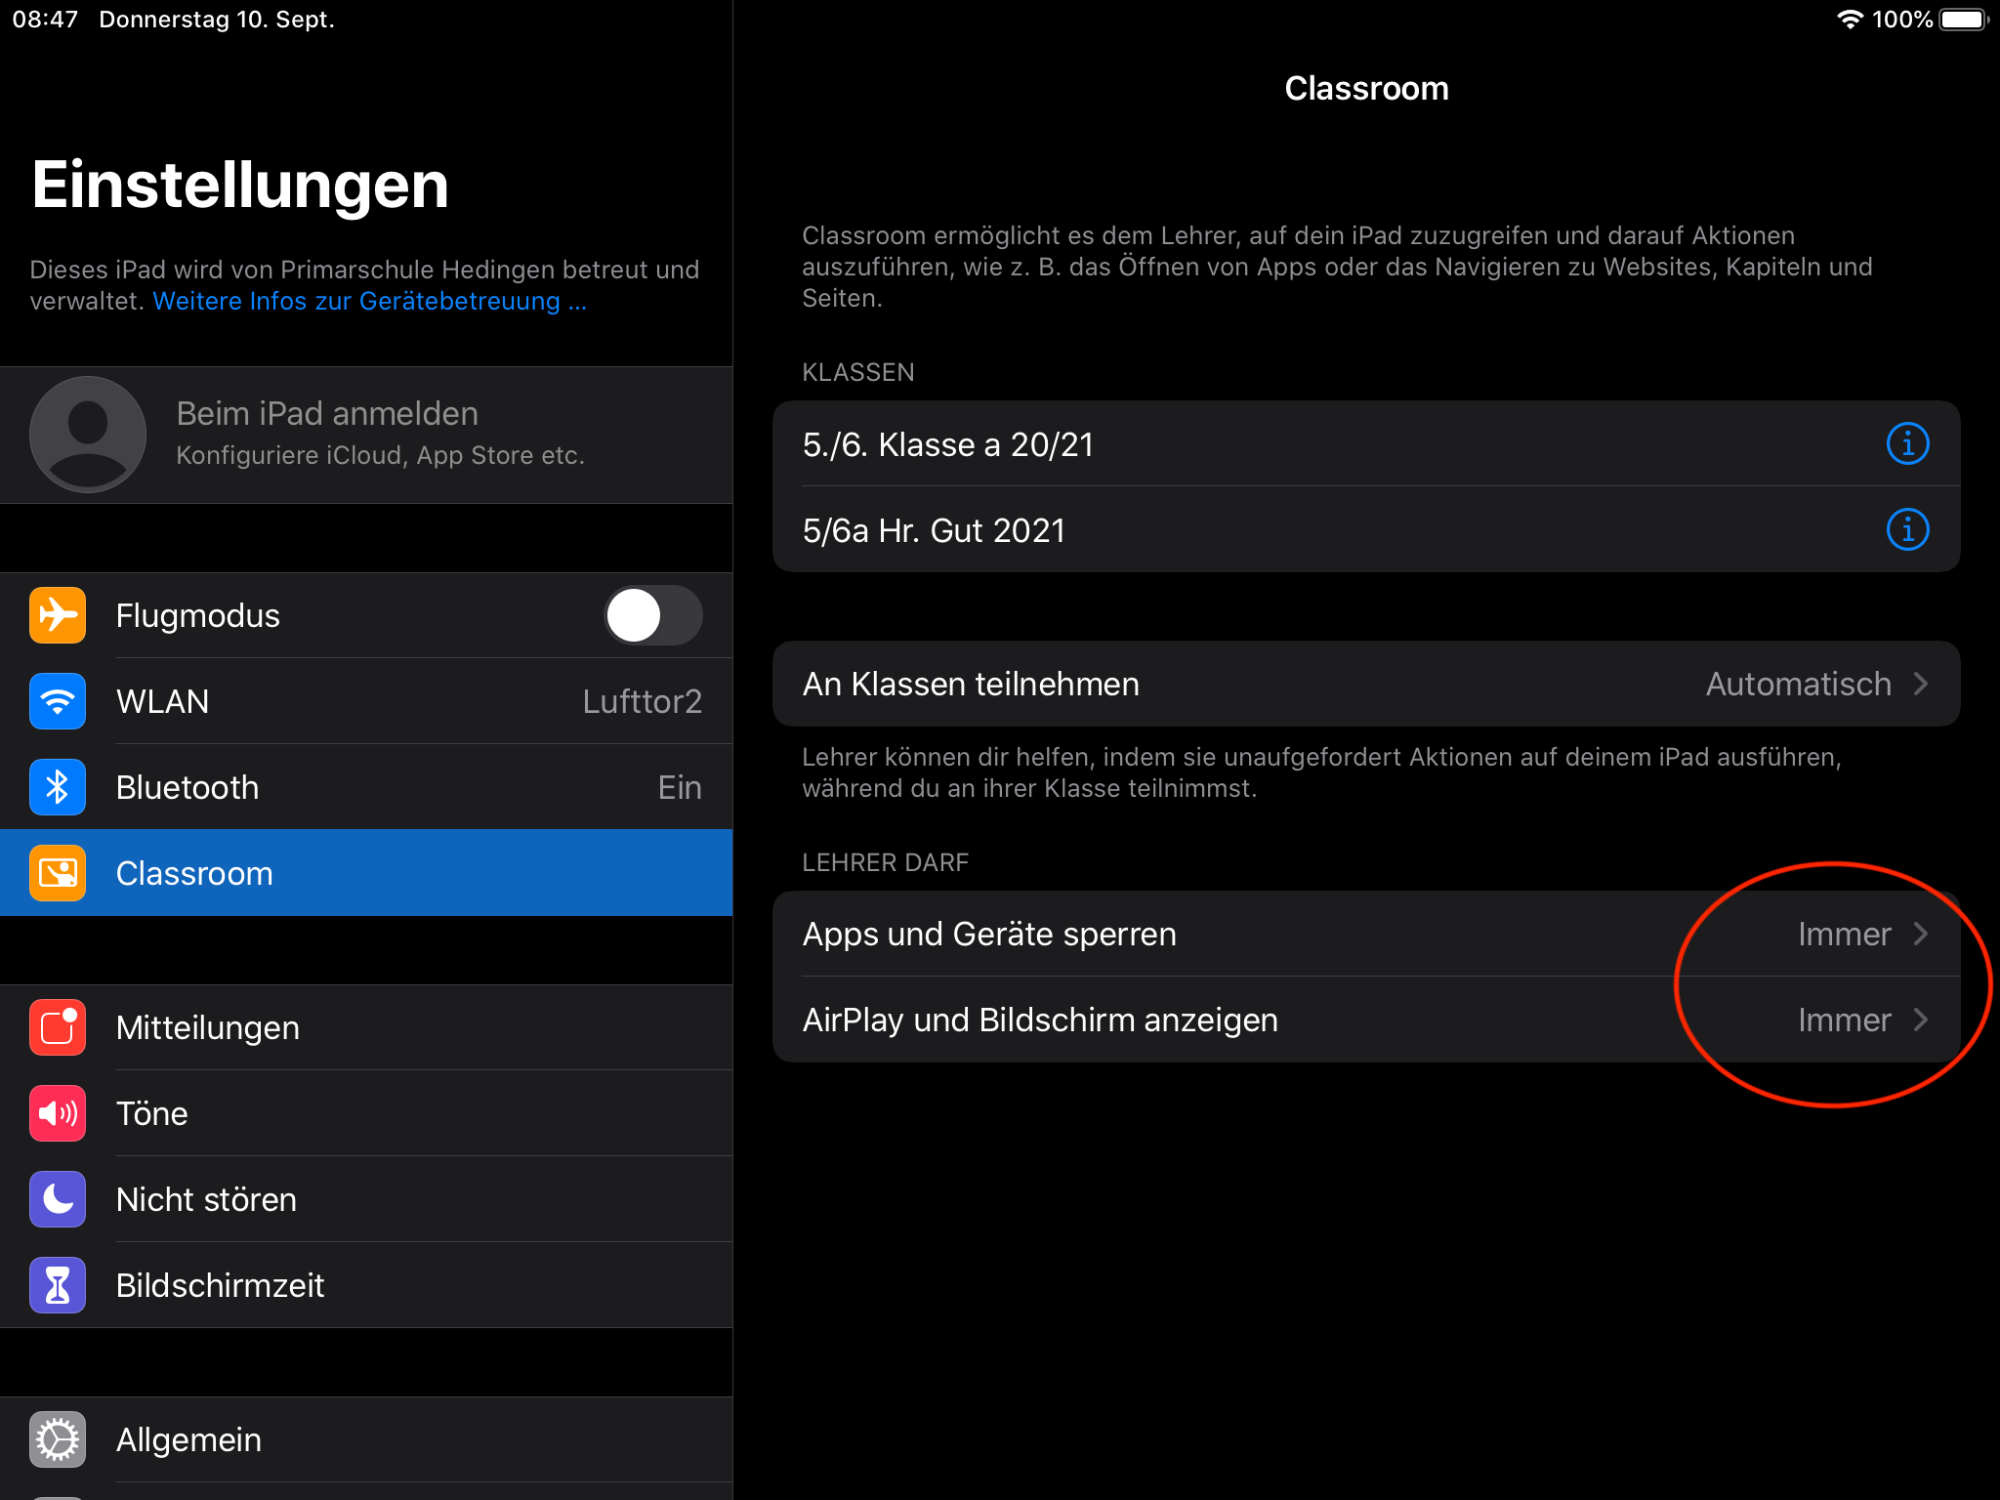The image size is (2000, 1500).
Task: Open info for 5./6. Klasse a 20/21
Action: 1906,444
